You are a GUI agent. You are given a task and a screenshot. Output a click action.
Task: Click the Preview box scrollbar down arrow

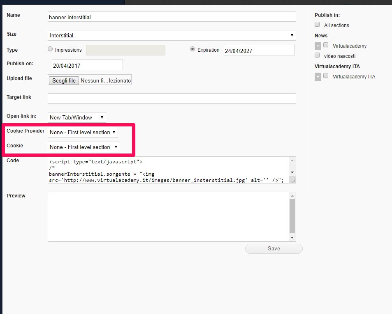pos(292,238)
